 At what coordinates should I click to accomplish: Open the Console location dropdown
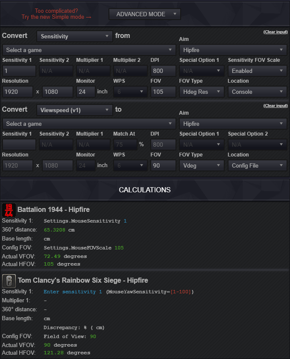pyautogui.click(x=258, y=92)
